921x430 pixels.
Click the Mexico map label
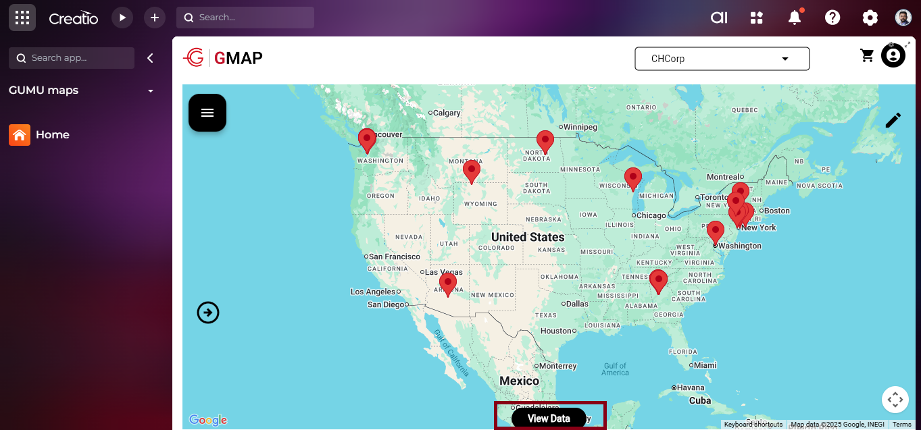[520, 381]
